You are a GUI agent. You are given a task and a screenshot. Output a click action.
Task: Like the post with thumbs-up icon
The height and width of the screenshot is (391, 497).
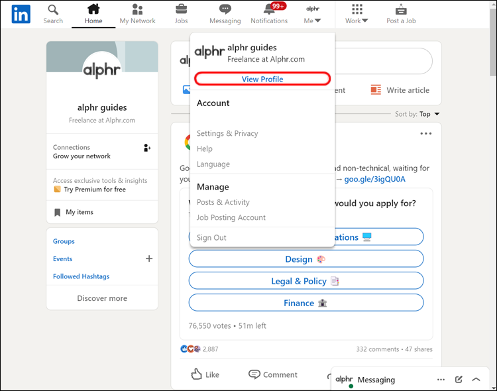pyautogui.click(x=196, y=374)
